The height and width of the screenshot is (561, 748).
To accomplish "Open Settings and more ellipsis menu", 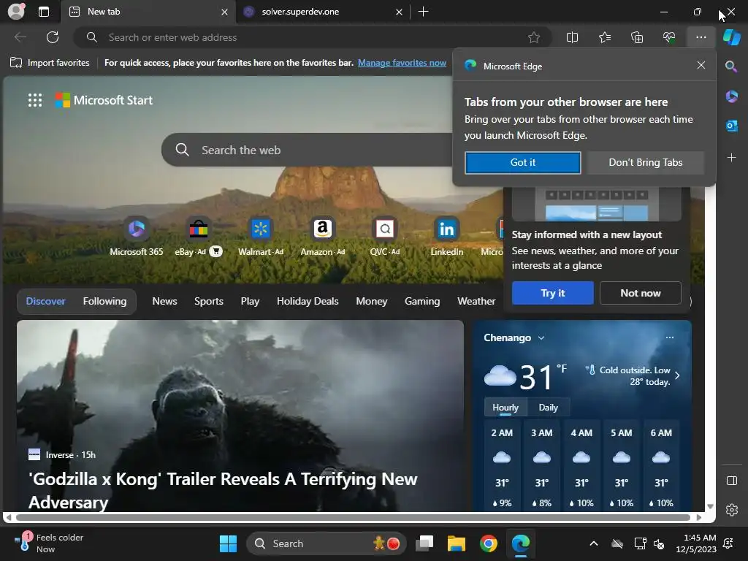I will (x=701, y=37).
